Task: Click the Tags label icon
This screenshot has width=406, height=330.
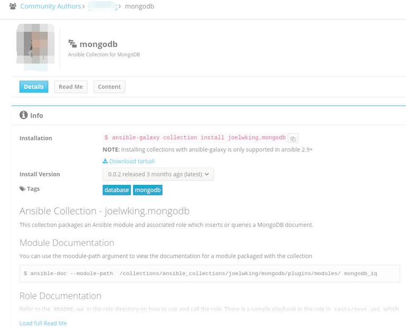Action: point(23,189)
